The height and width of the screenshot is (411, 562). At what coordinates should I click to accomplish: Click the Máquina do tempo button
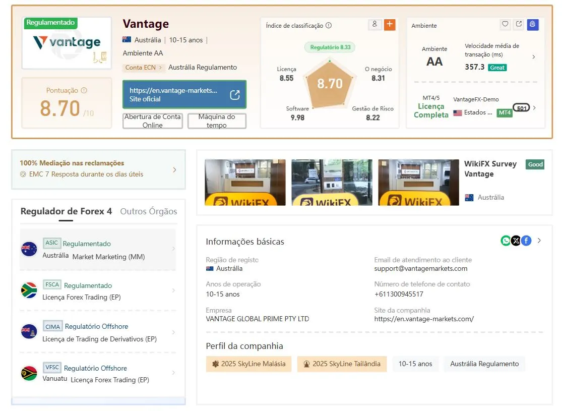pos(217,121)
